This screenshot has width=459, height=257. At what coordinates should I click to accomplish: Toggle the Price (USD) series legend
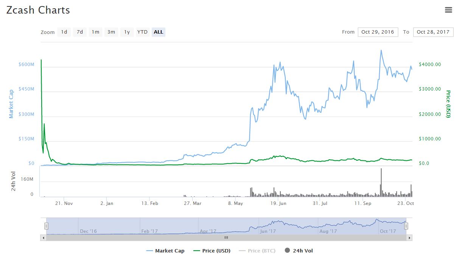click(x=212, y=251)
